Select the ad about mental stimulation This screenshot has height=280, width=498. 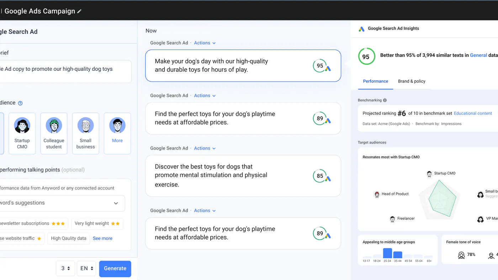point(243,176)
